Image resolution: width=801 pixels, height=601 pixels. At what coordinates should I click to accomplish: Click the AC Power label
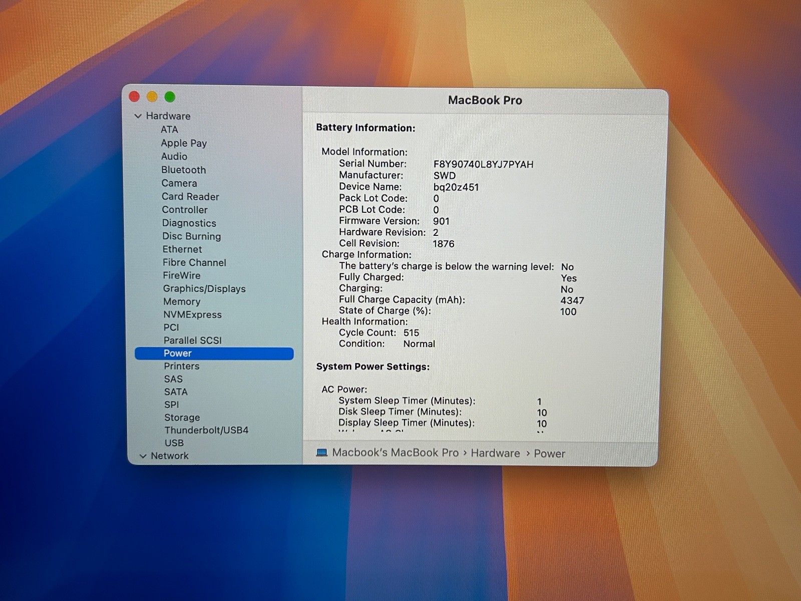[x=344, y=389]
